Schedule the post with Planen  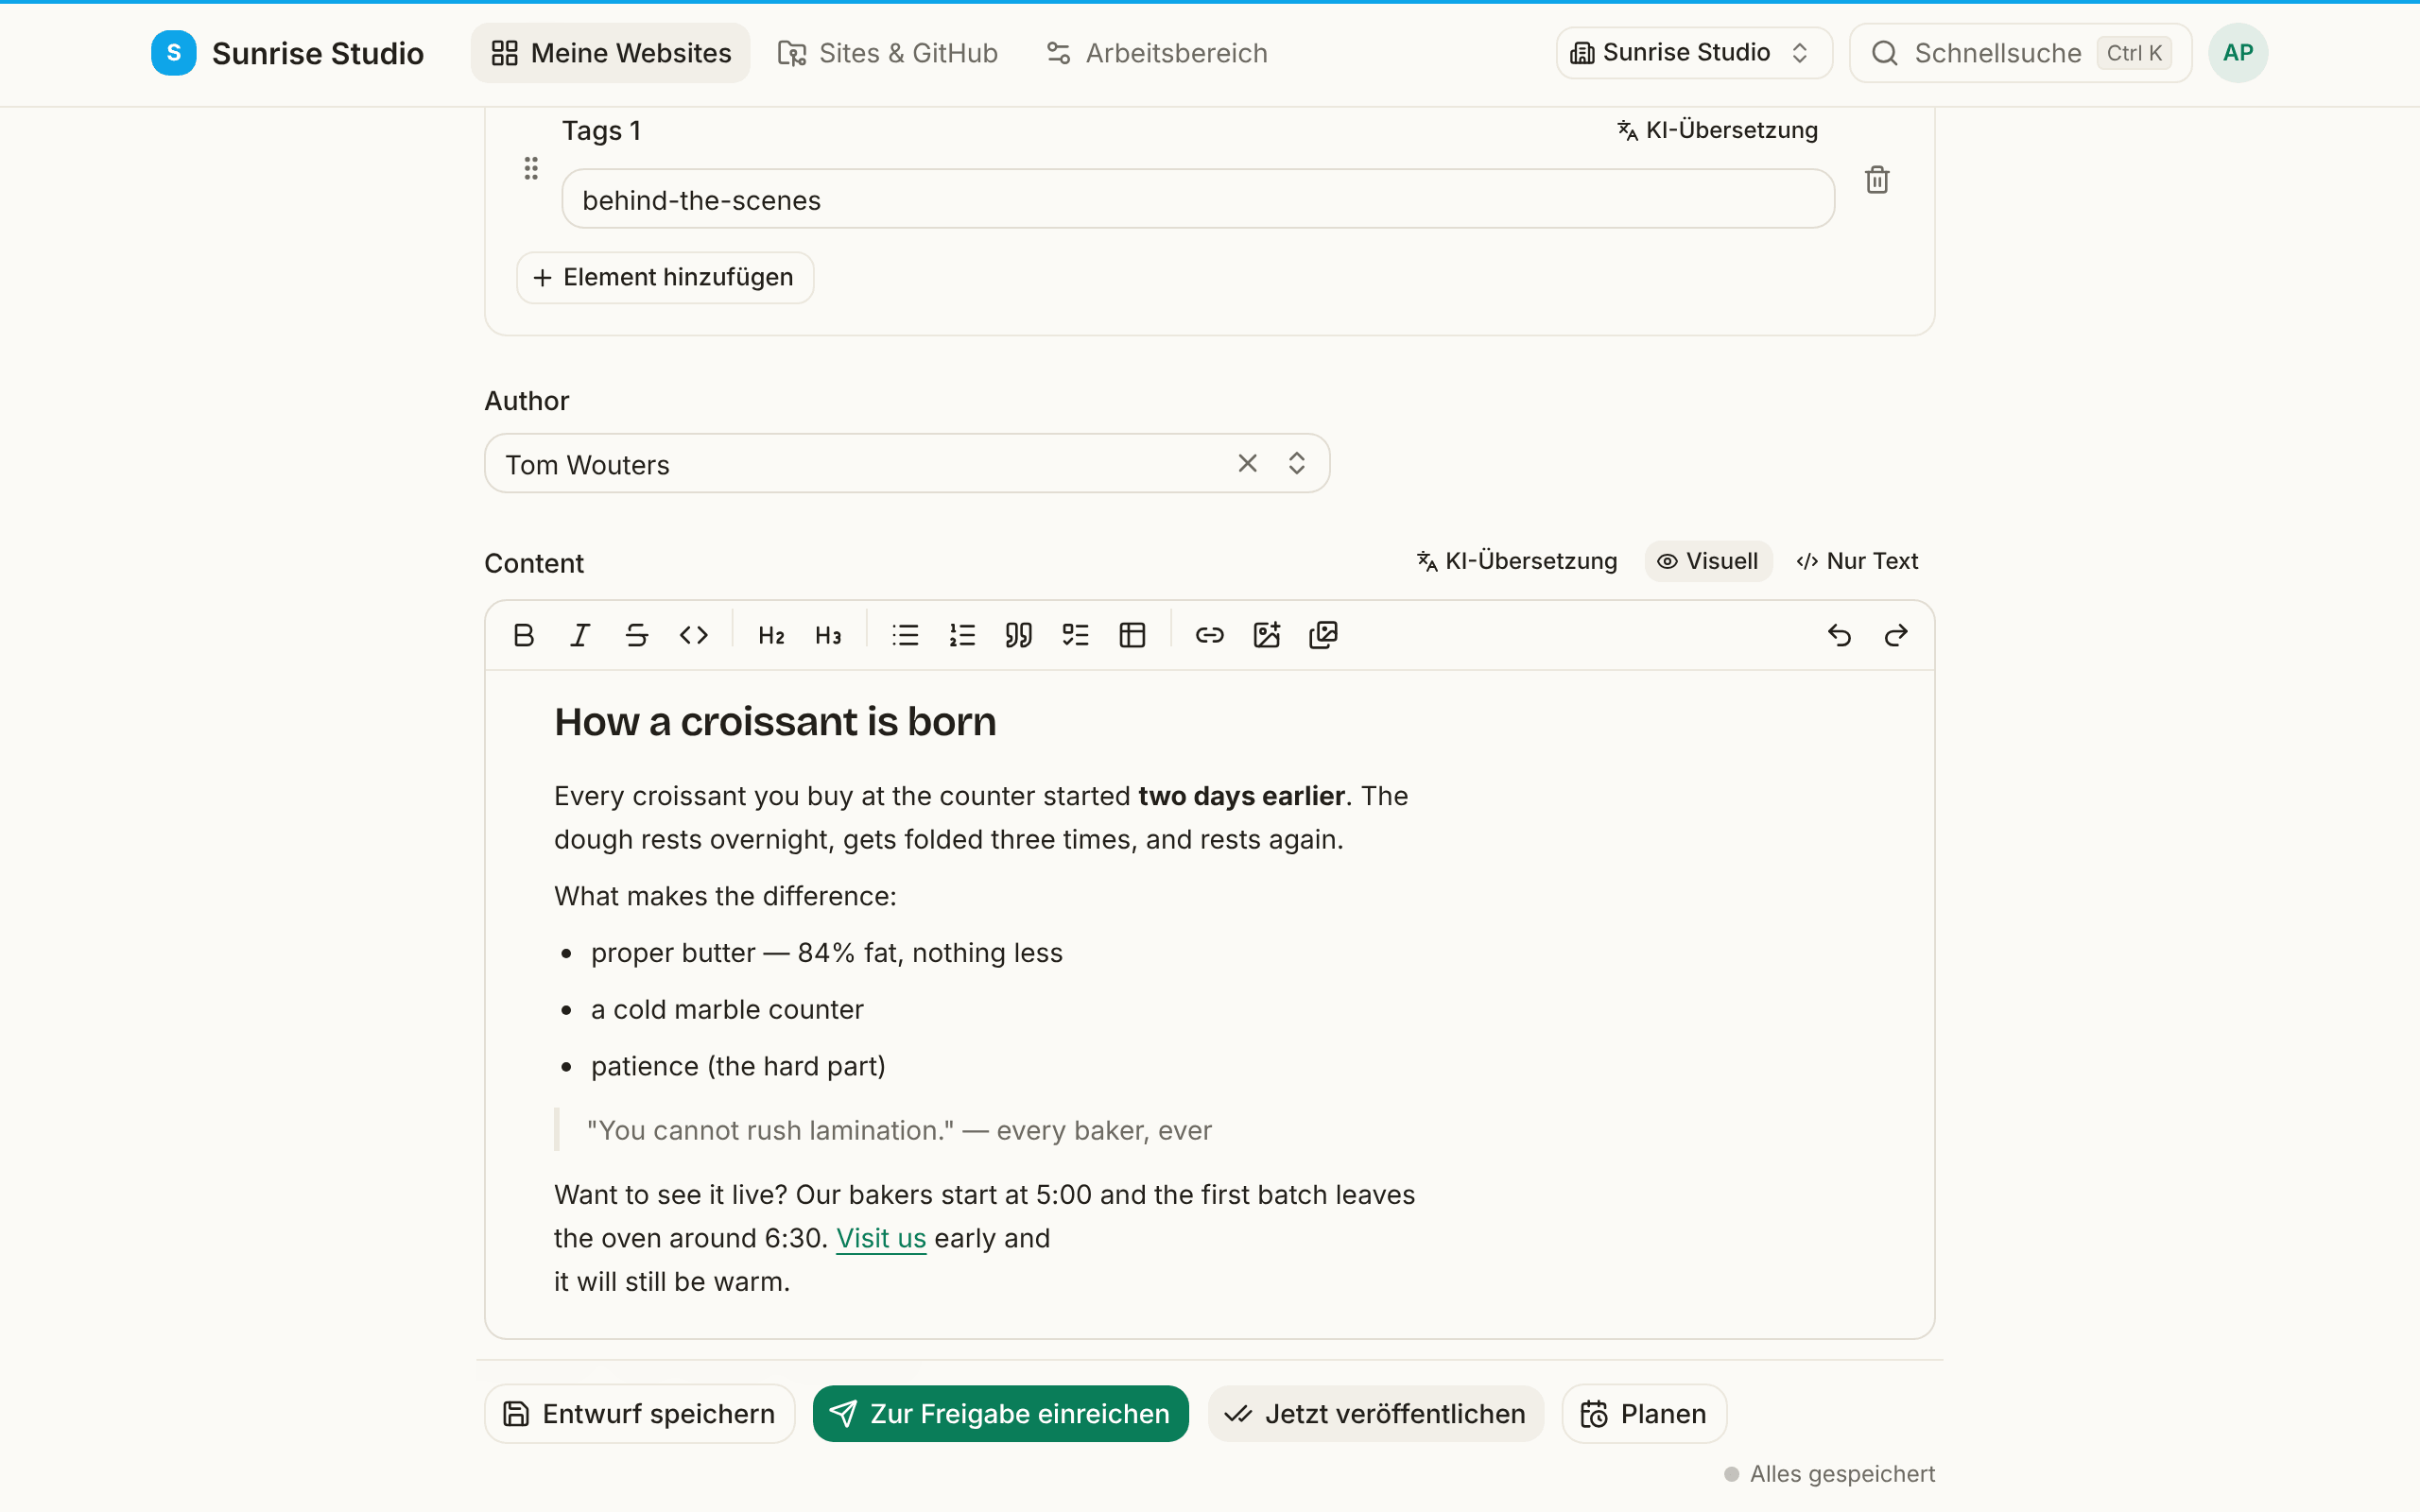coord(1644,1413)
